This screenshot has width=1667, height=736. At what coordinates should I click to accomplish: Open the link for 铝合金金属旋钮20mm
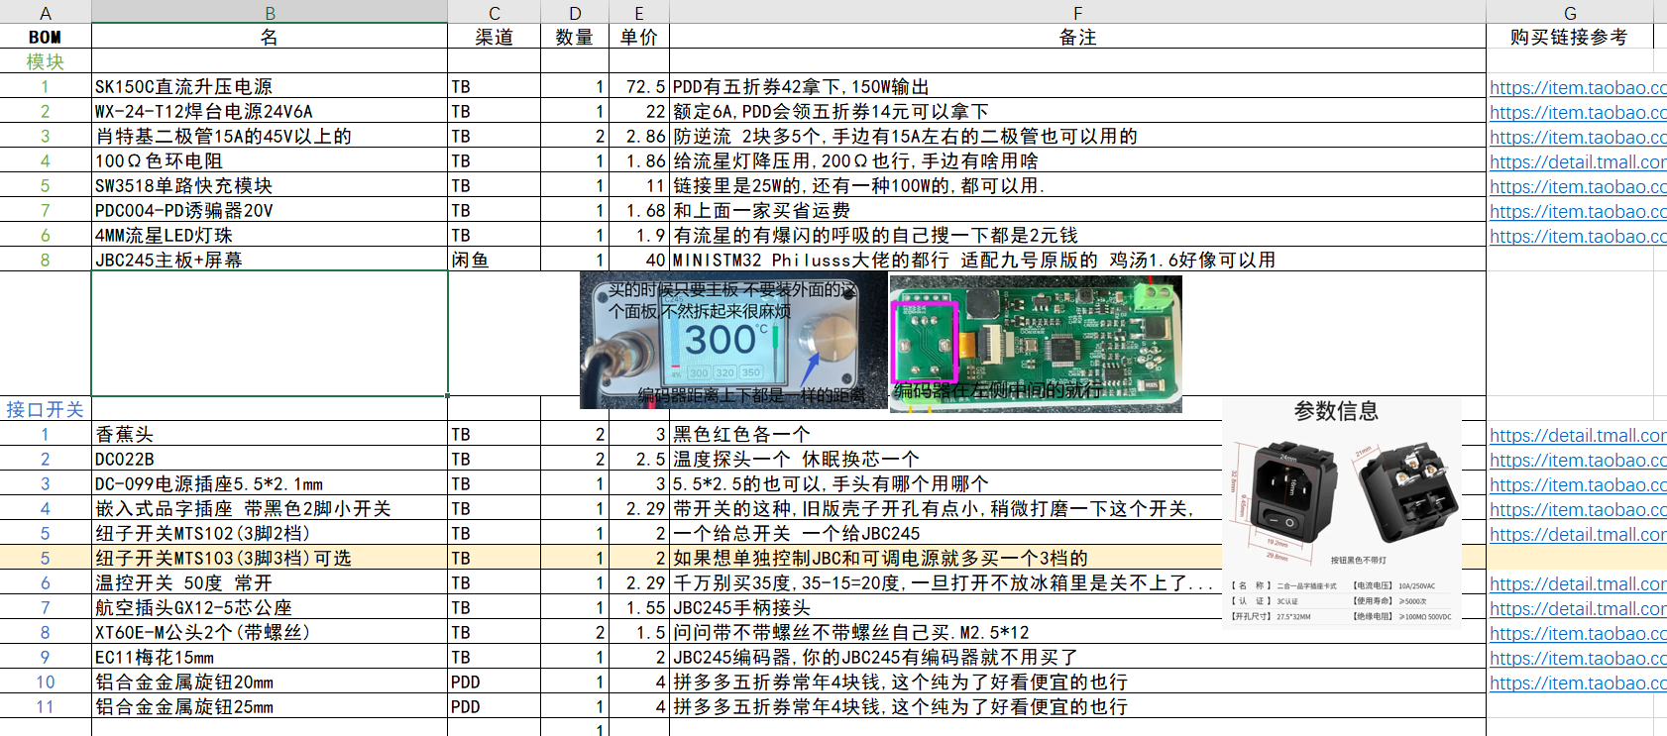(x=1578, y=683)
